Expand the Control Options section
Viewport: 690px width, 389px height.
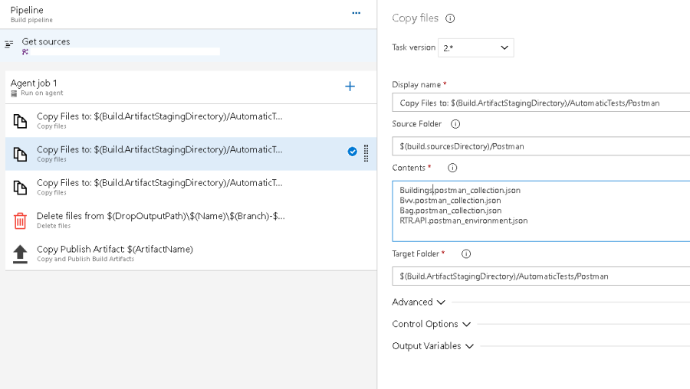pos(431,324)
